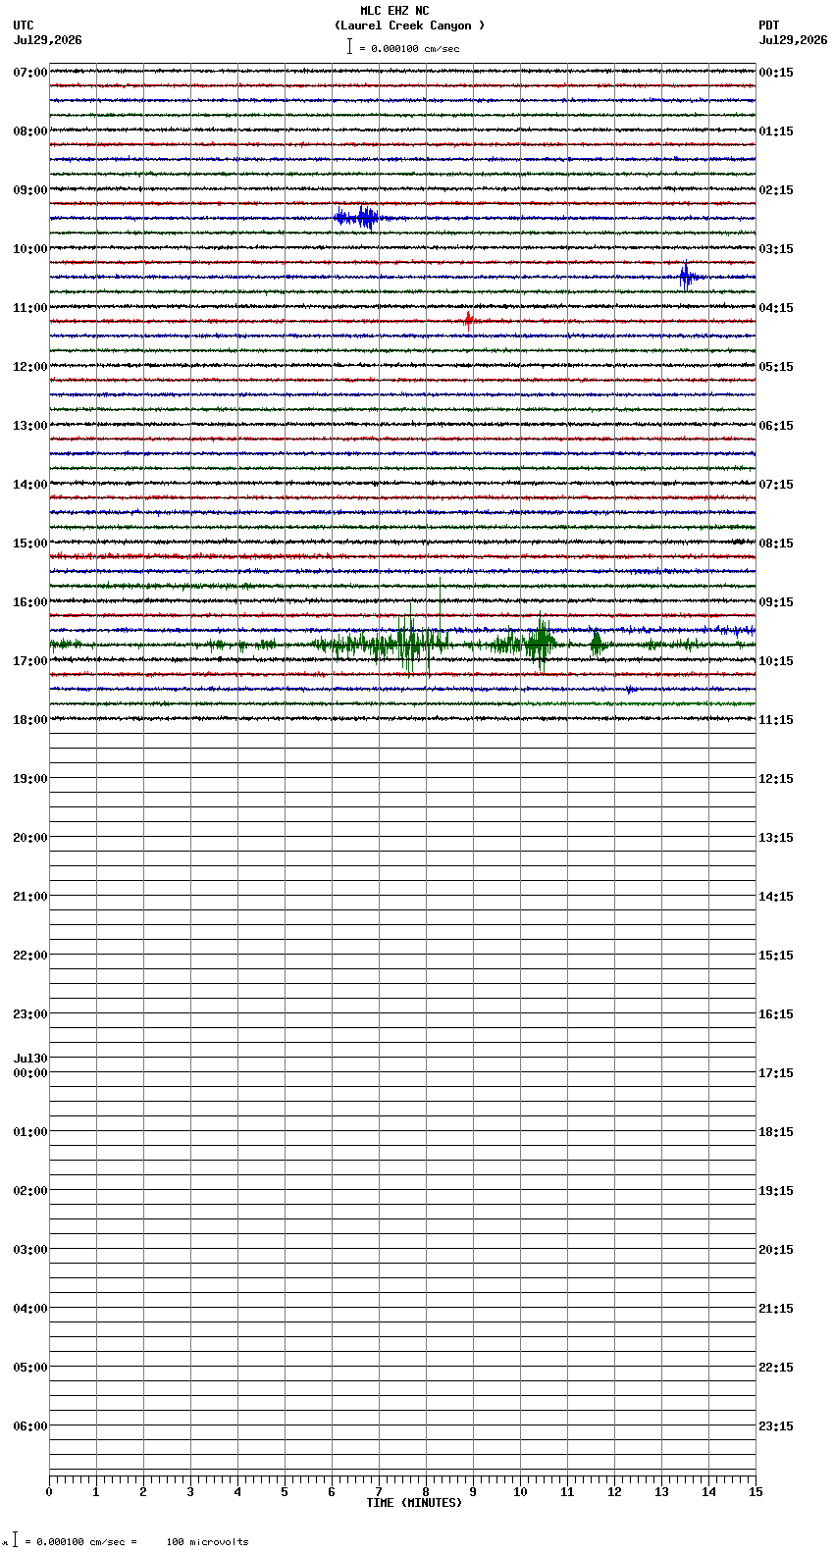This screenshot has height=1554, width=834.
Task: Click the scale label '= 0.000100 cm/sec' at top
Action: (409, 48)
